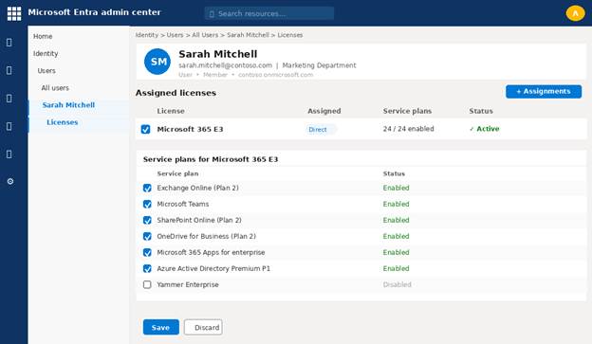
Task: Uncheck Microsoft 365 Apps for enterprise
Action: click(x=147, y=252)
